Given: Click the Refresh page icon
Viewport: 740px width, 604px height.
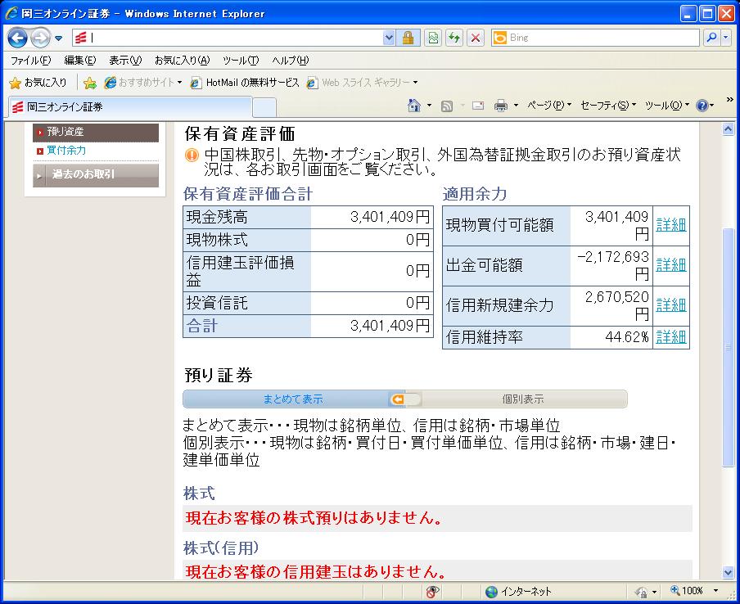Looking at the screenshot, I should point(453,38).
